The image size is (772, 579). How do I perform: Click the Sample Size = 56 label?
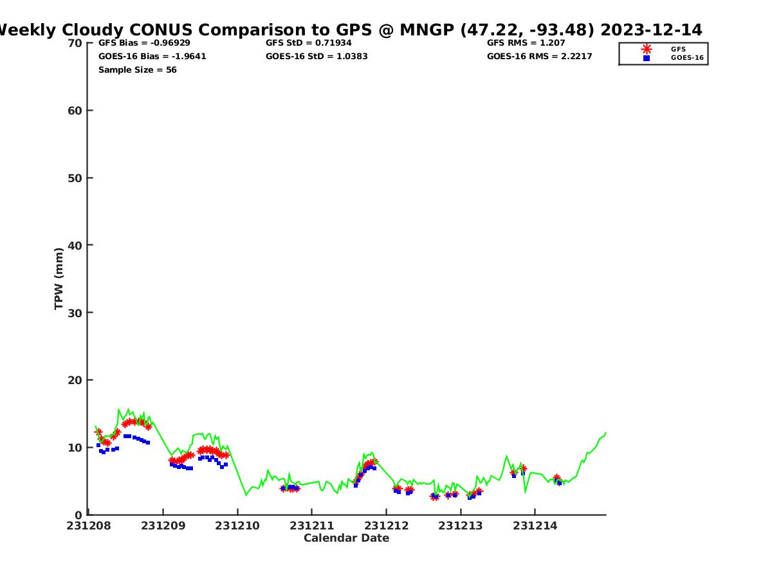click(x=138, y=69)
